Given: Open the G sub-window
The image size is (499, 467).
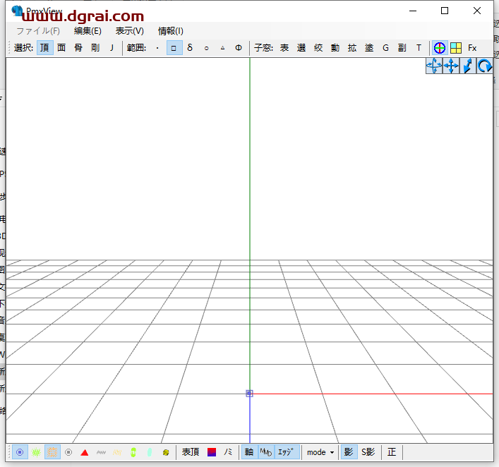Looking at the screenshot, I should point(385,48).
